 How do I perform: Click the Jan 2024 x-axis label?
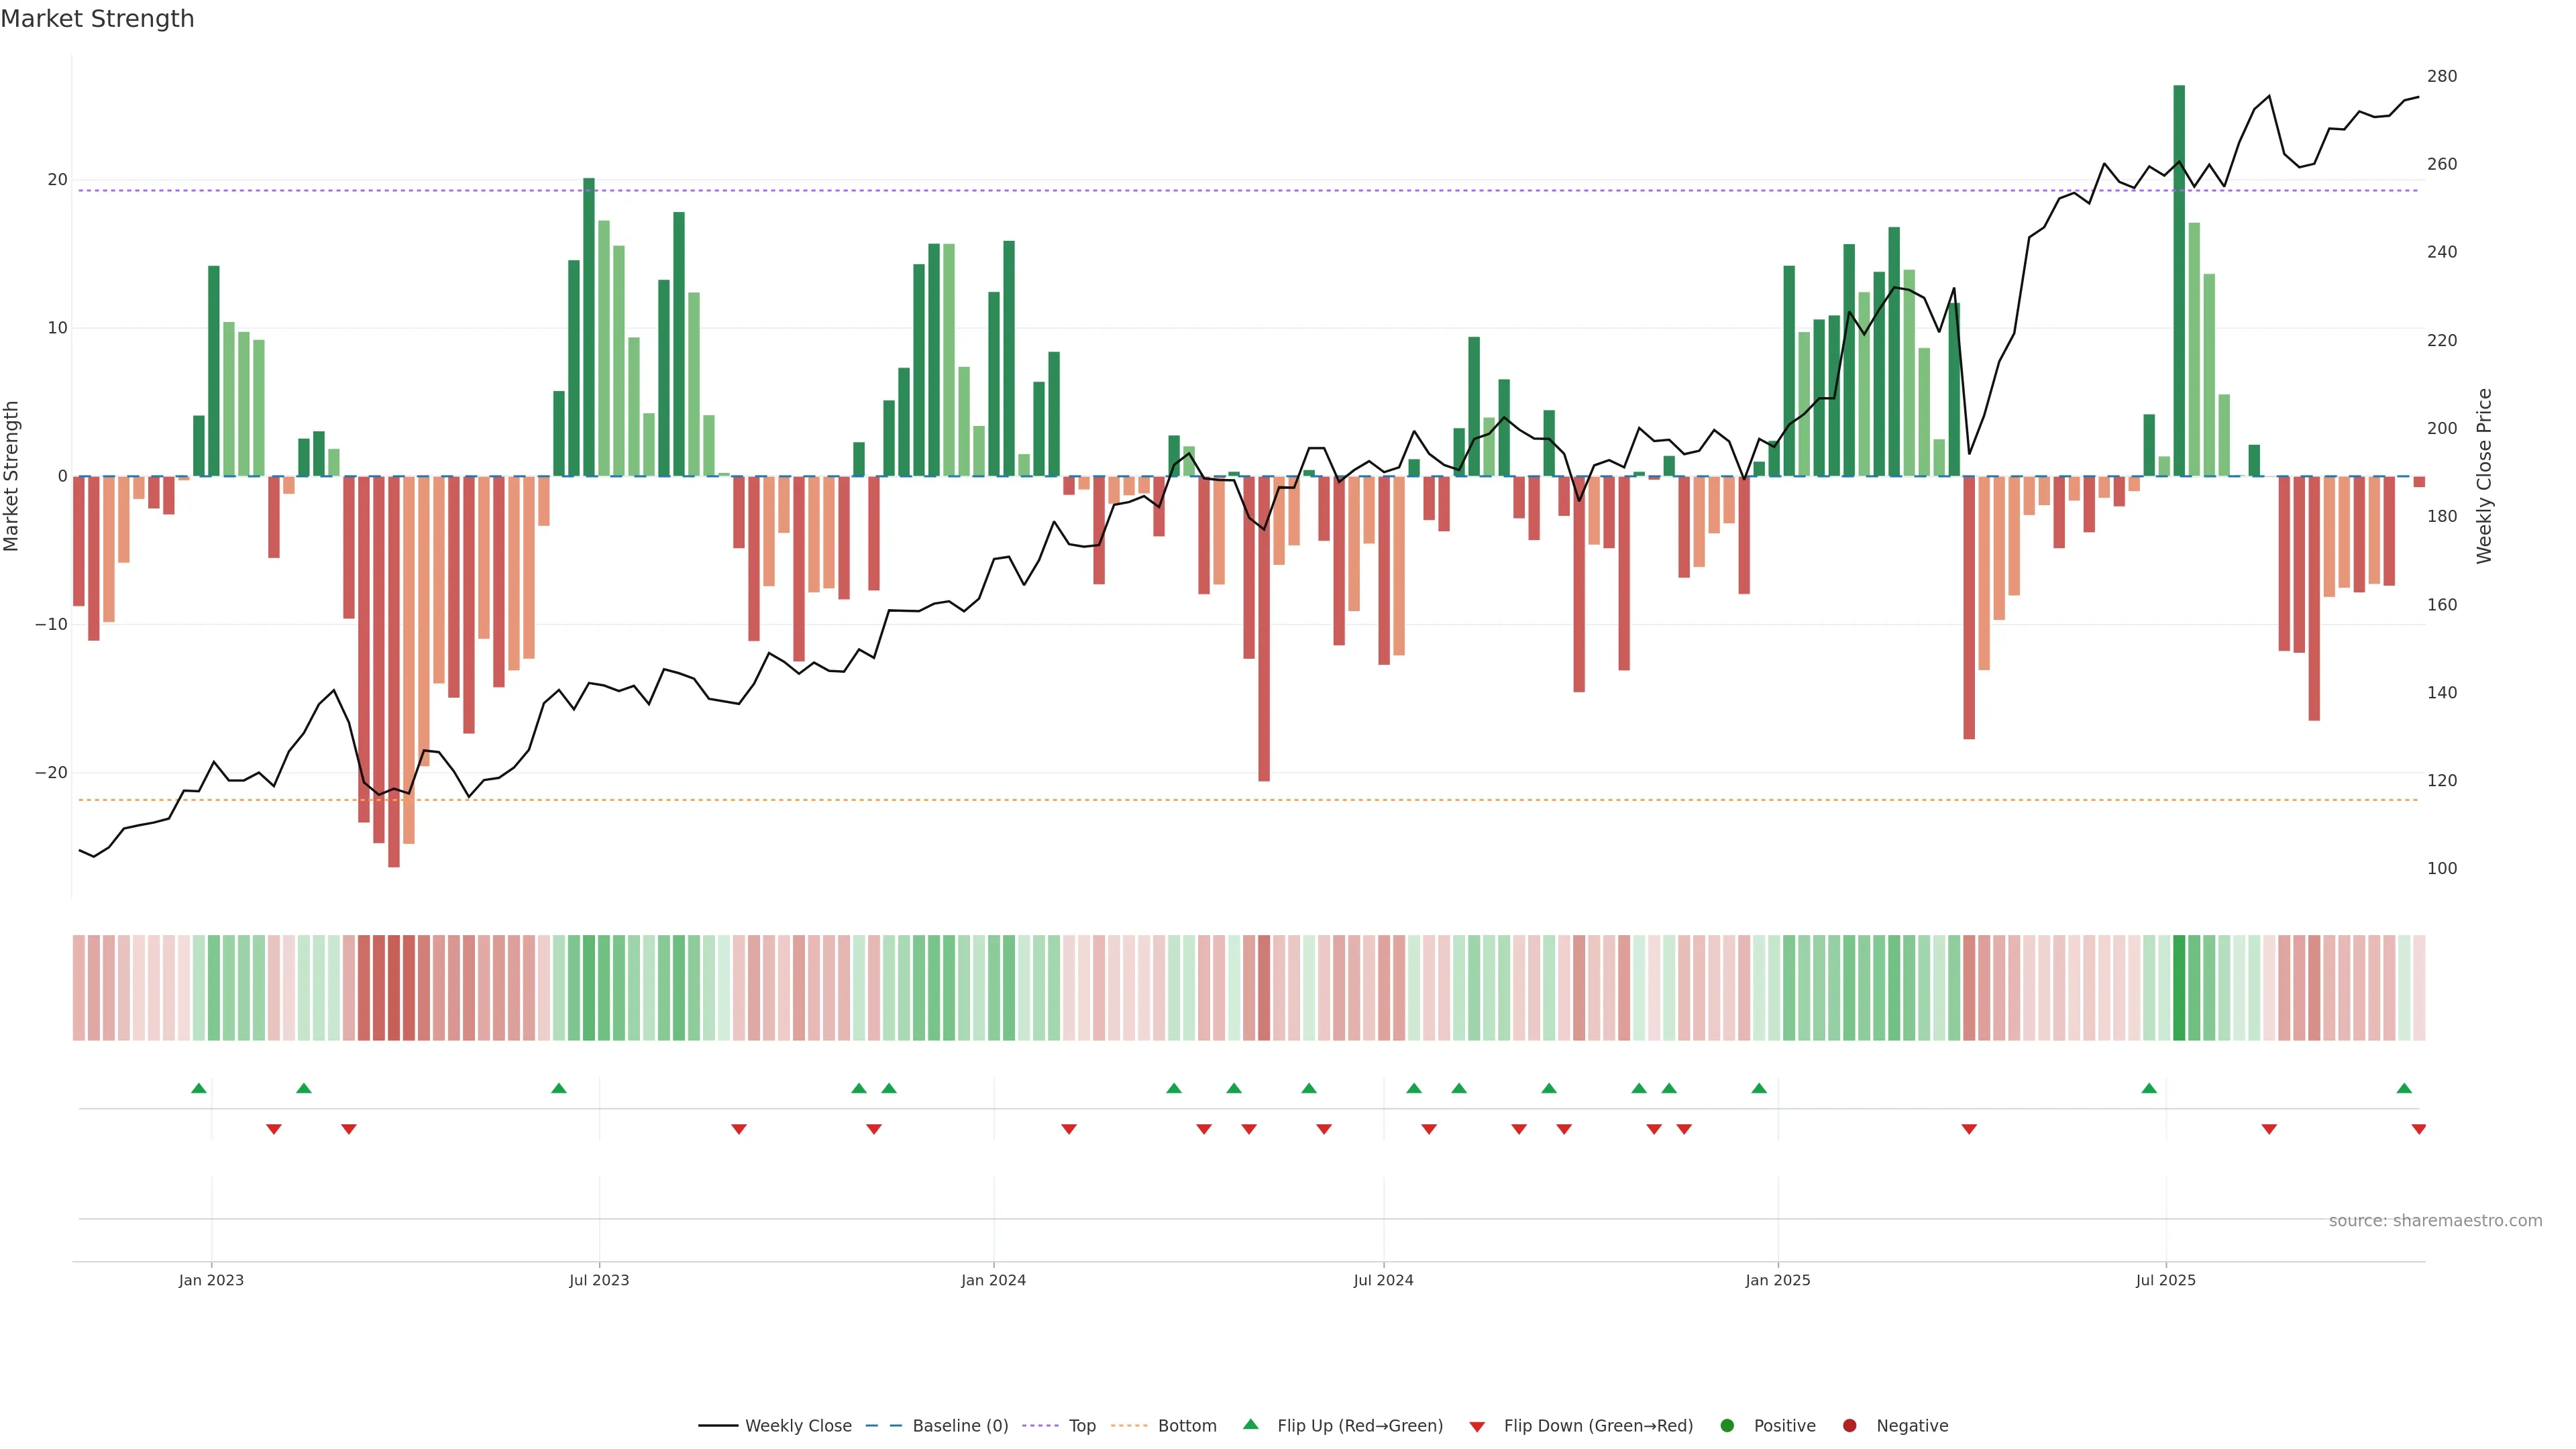click(993, 1280)
